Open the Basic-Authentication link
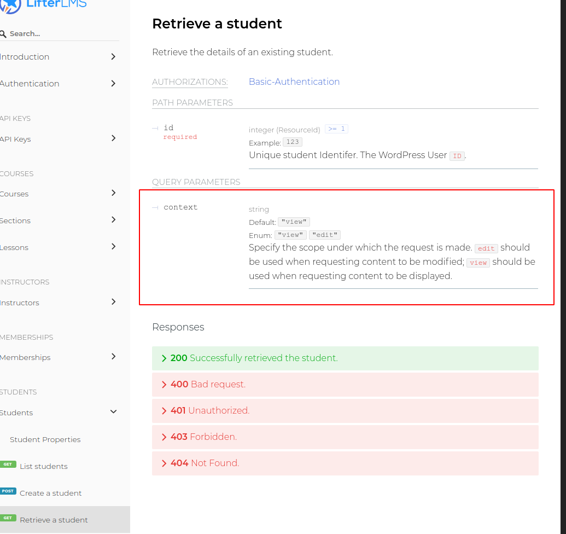Screen dimensions: 566x534 (x=294, y=82)
